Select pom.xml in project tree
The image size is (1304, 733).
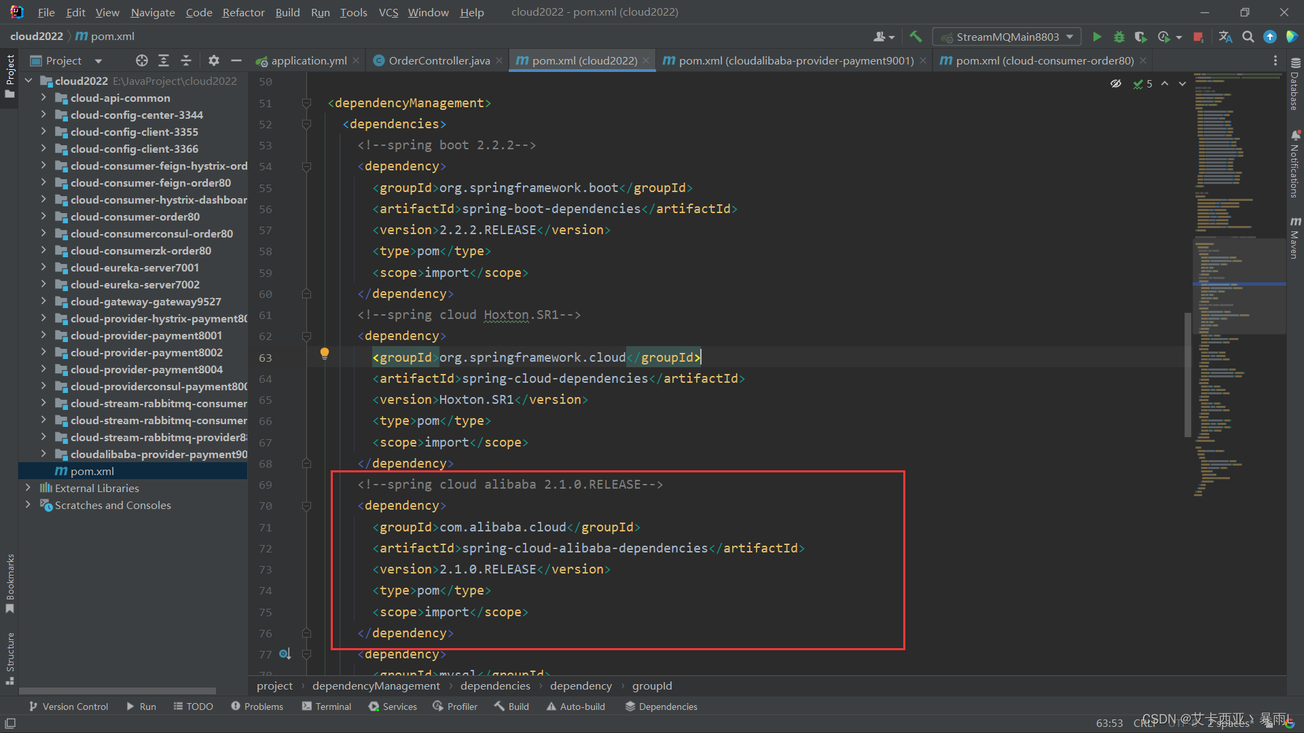pos(92,471)
